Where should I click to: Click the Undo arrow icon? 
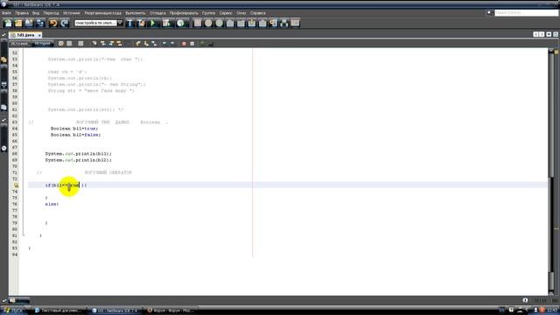coord(53,24)
